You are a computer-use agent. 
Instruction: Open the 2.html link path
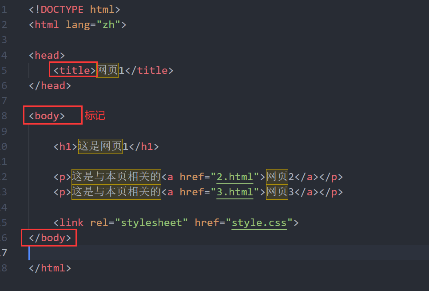click(x=235, y=177)
